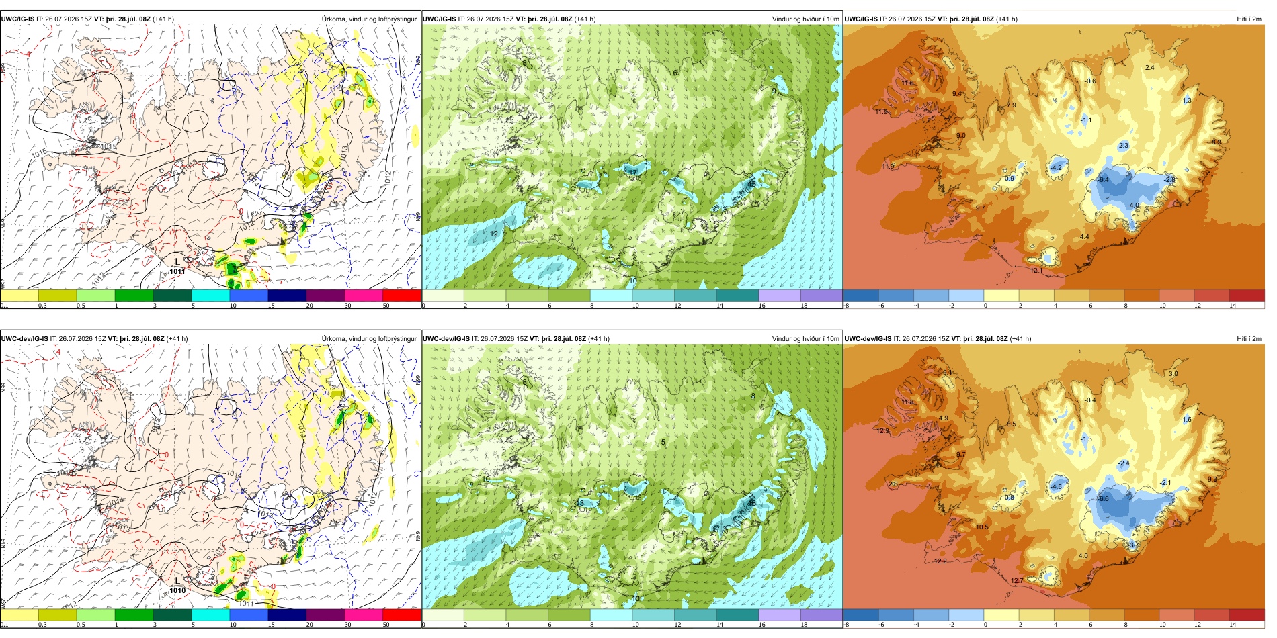The image size is (1277, 638).
Task: Click 'Hiti í 2m' title in UWC-dev panel
Action: click(1249, 339)
